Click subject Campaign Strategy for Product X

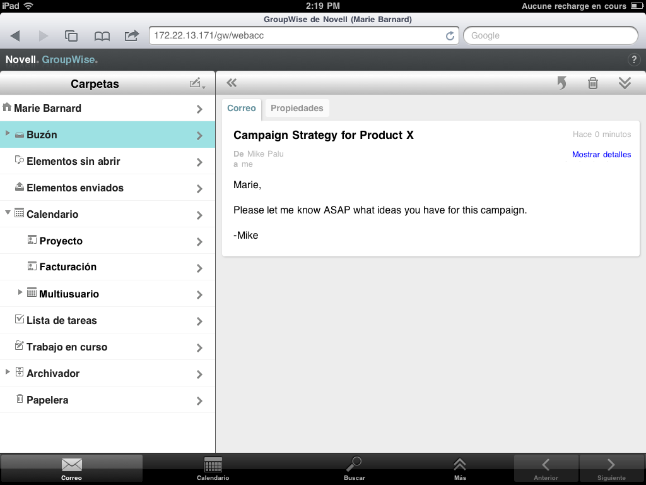coord(324,135)
